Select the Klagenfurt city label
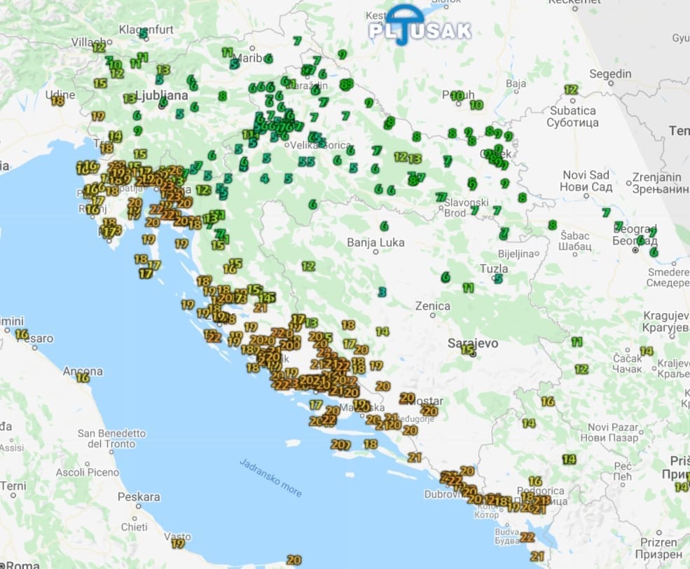690x569 pixels. coord(146,29)
